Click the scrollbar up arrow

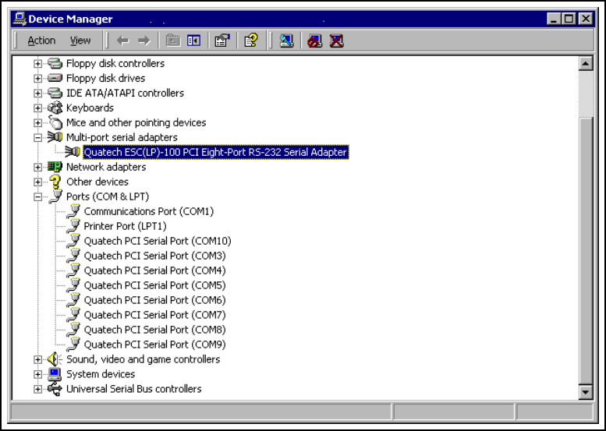tap(586, 63)
